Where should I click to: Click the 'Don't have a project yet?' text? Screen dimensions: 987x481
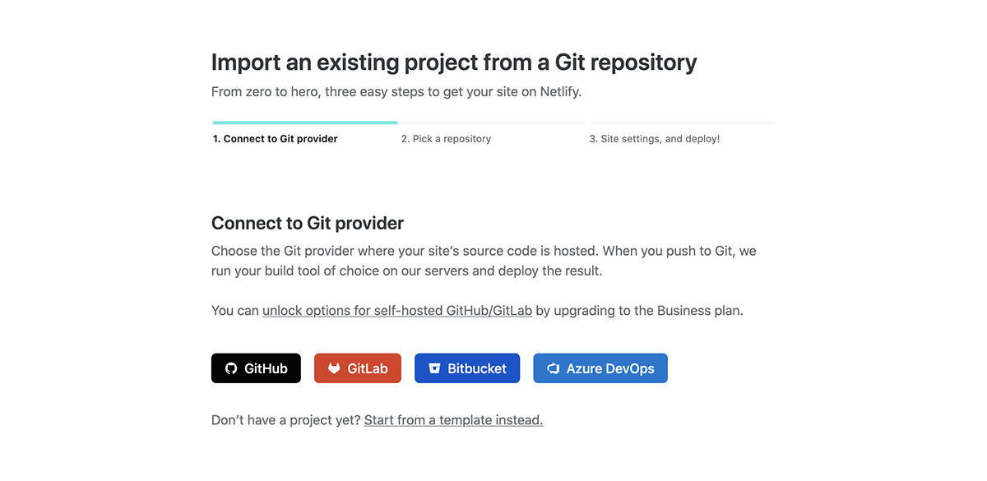click(x=285, y=420)
